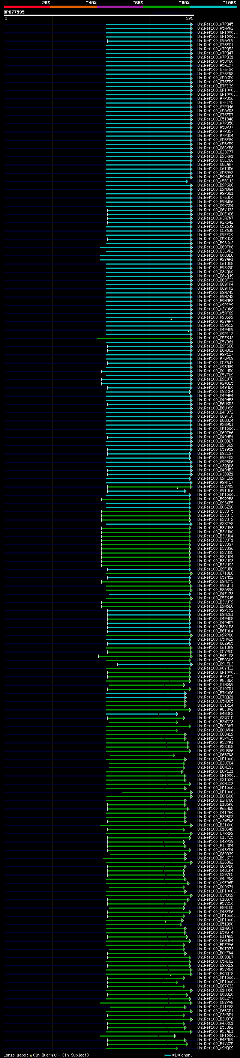
Task: Click label UniRef100_Q76FR7
Action: 215,115
